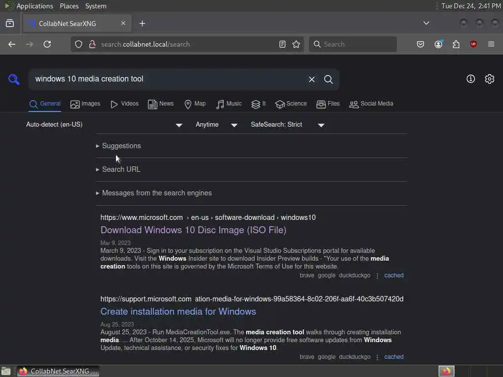Click Firefox icon in bottom panel tray
The width and height of the screenshot is (503, 377).
point(446,371)
